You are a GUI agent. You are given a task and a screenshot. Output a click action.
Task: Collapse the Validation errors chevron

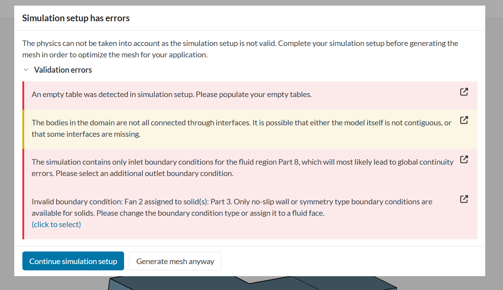pyautogui.click(x=26, y=70)
